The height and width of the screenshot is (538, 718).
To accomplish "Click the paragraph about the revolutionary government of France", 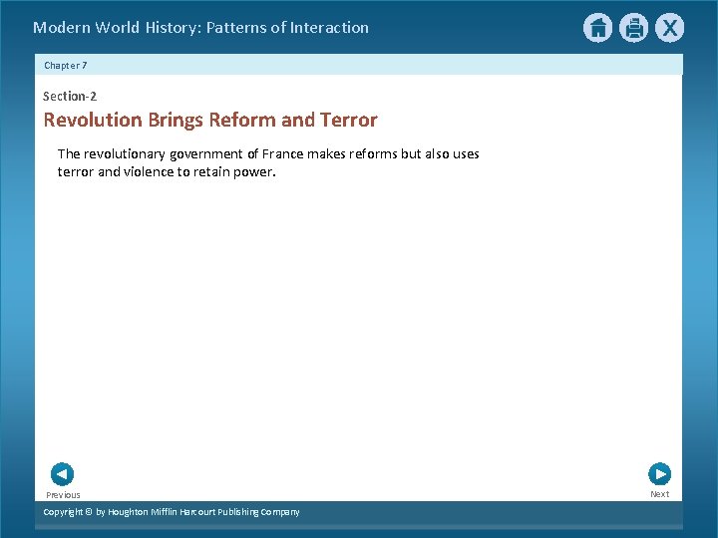I will pyautogui.click(x=268, y=162).
